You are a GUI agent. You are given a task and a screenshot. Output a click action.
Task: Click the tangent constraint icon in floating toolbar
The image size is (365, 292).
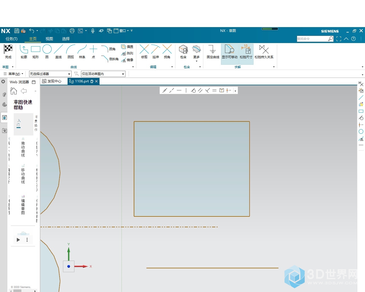[x=193, y=90]
